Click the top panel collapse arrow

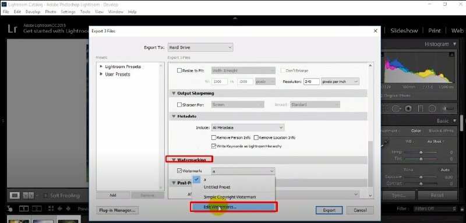235,19
